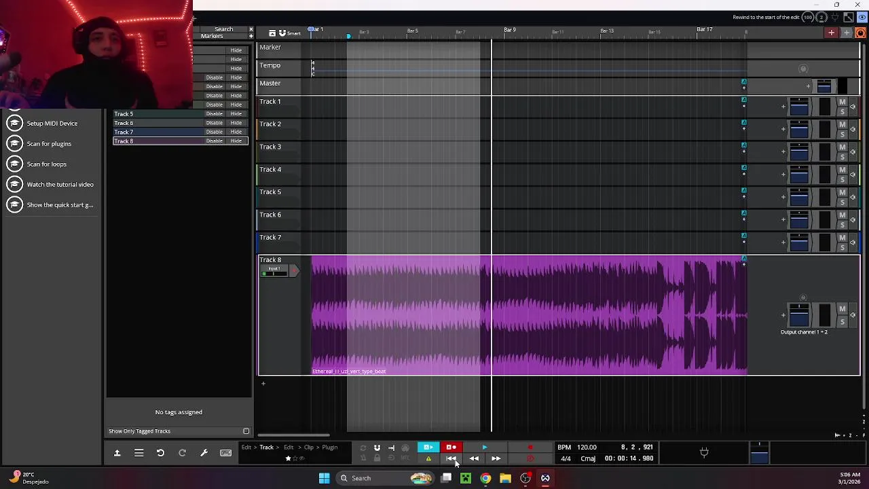Viewport: 869px width, 489px height.
Task: Disable Track 5 in track list
Action: tap(215, 113)
